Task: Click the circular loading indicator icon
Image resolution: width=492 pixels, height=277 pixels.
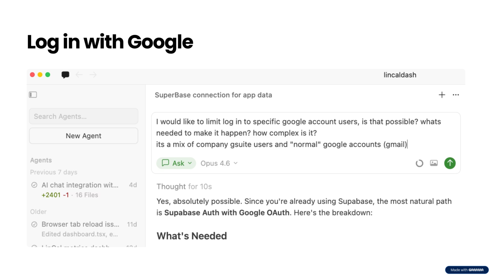Action: coord(419,163)
